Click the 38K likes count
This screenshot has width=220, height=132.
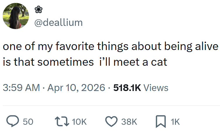point(128,122)
